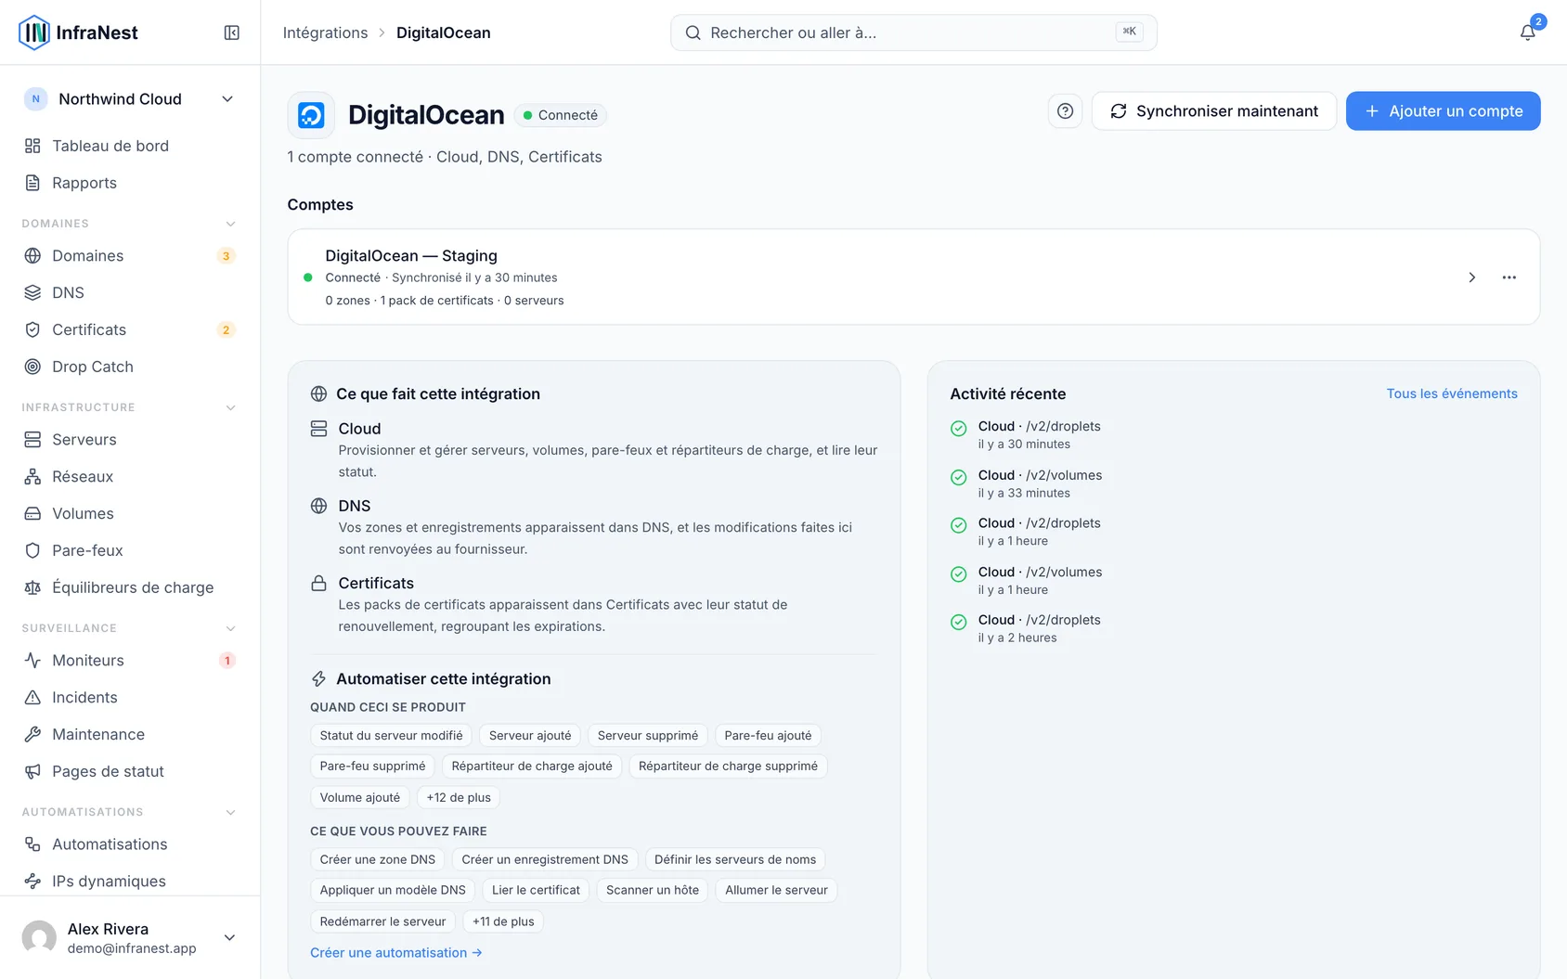
Task: Go to Intégrations breadcrumb
Action: point(325,32)
